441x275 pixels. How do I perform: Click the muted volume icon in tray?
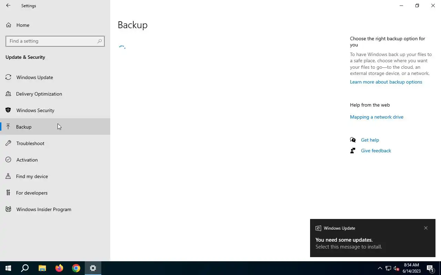tap(396, 268)
